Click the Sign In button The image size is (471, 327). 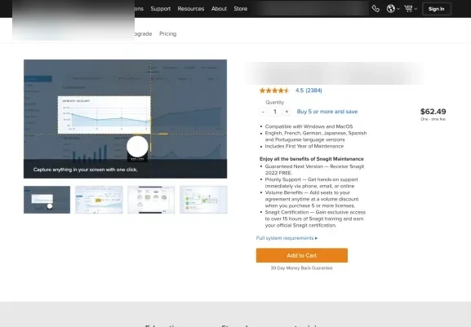click(x=436, y=9)
